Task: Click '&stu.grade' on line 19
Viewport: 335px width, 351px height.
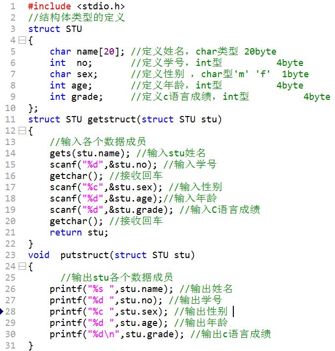Action: [136, 210]
